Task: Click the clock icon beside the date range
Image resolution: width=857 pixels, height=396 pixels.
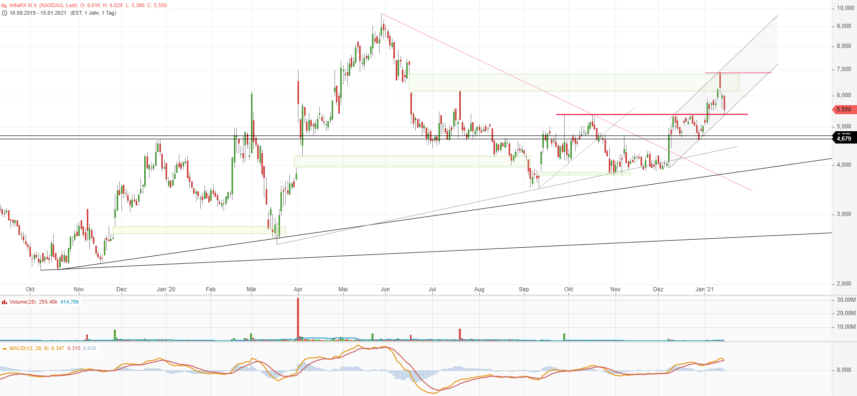Action: click(4, 13)
